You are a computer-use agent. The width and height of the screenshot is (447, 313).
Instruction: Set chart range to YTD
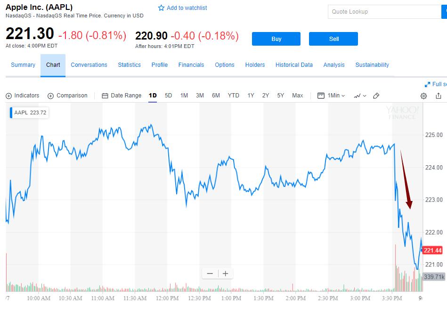(x=234, y=96)
